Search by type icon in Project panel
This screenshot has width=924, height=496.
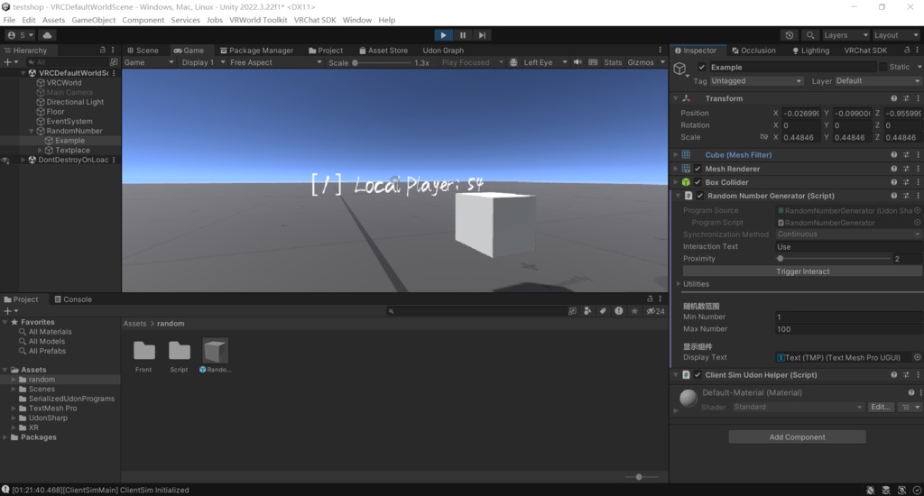click(587, 311)
